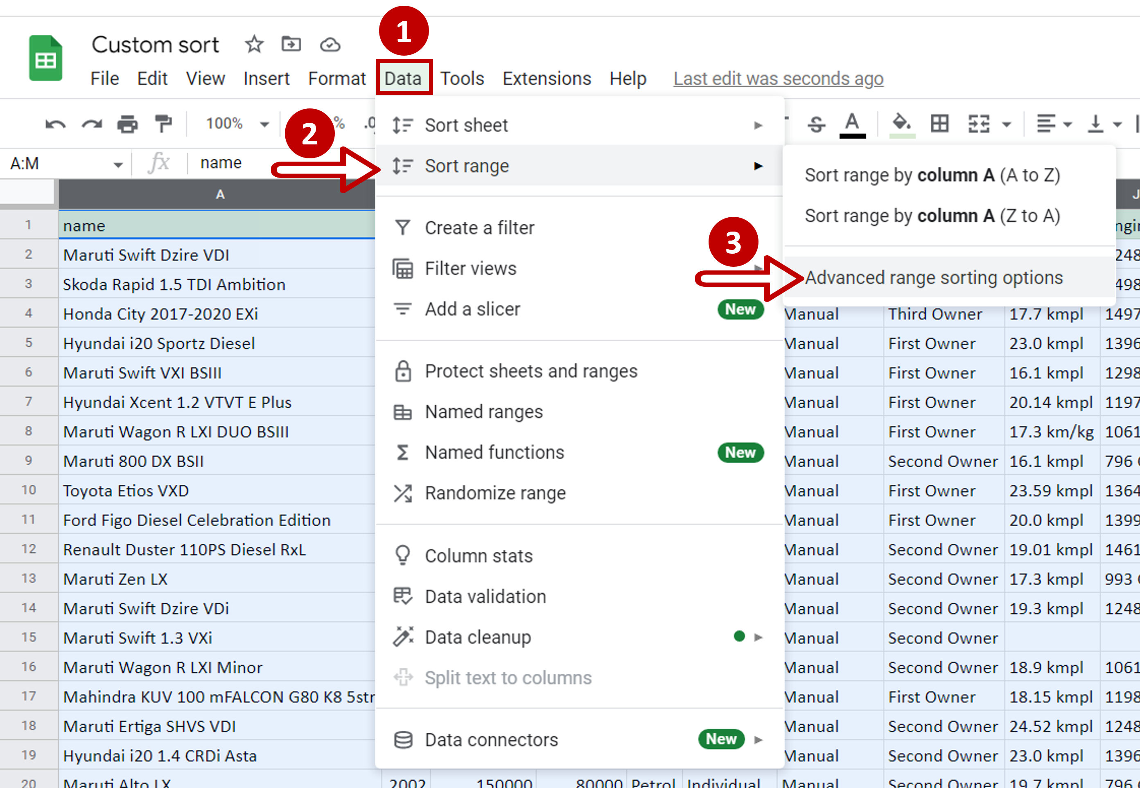Expand the Data cleanup submenu

(579, 637)
